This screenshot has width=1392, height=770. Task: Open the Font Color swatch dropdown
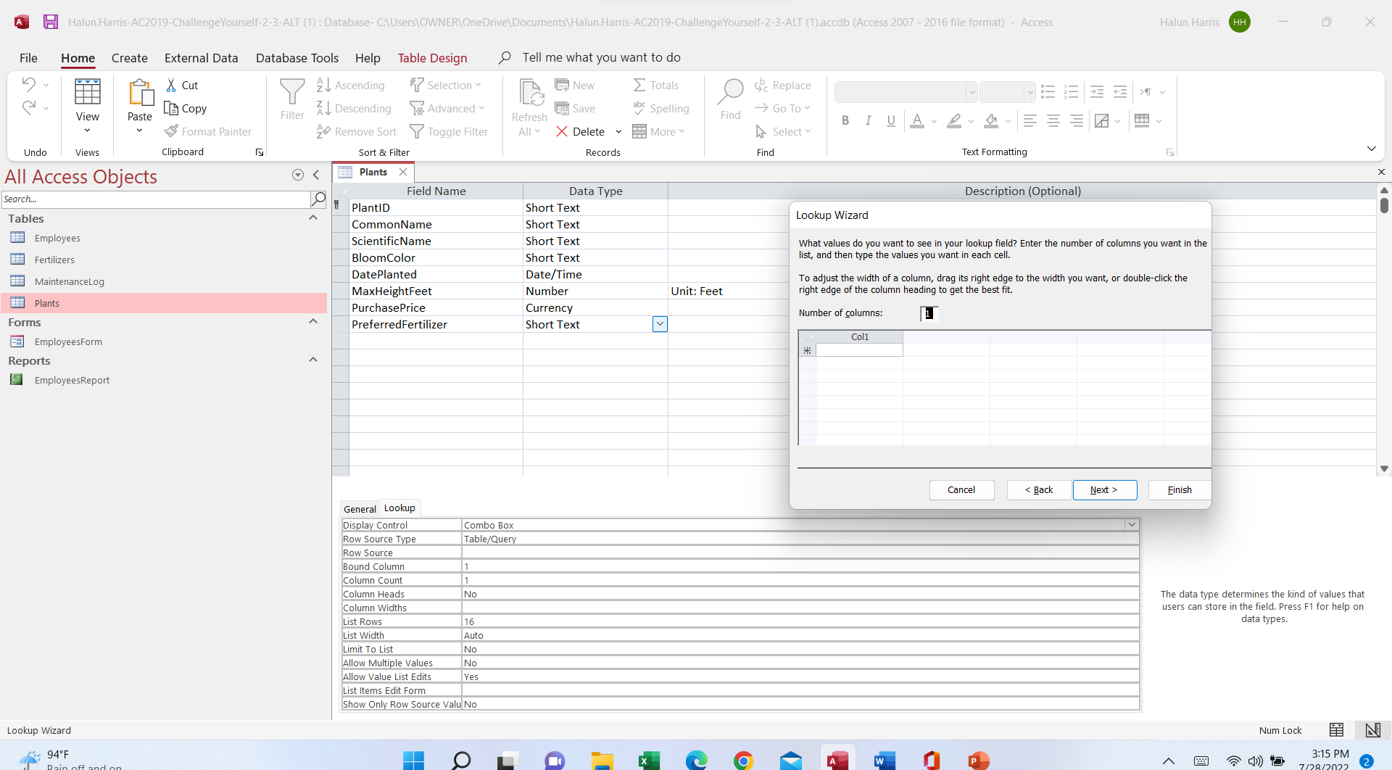(x=933, y=121)
